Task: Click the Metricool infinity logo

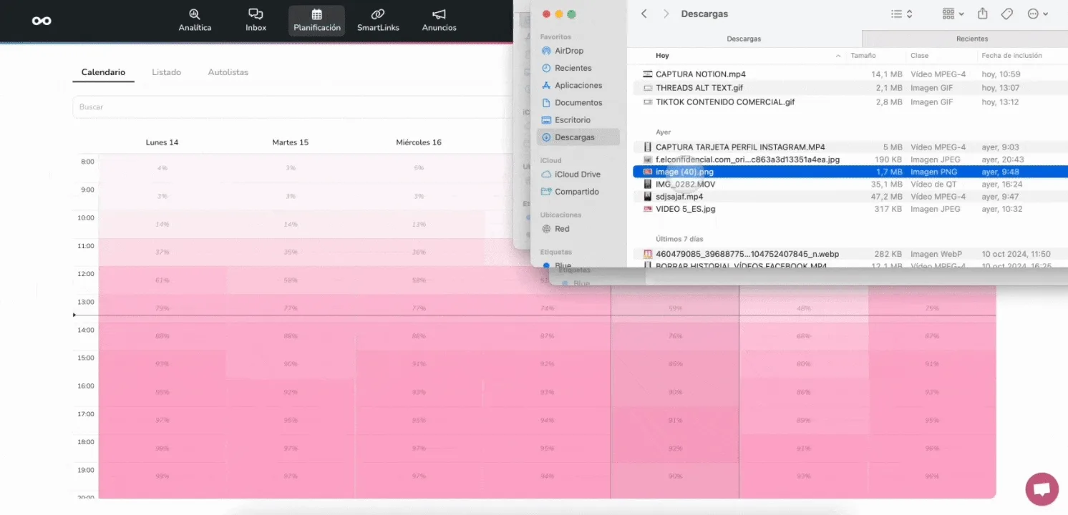Action: [42, 21]
